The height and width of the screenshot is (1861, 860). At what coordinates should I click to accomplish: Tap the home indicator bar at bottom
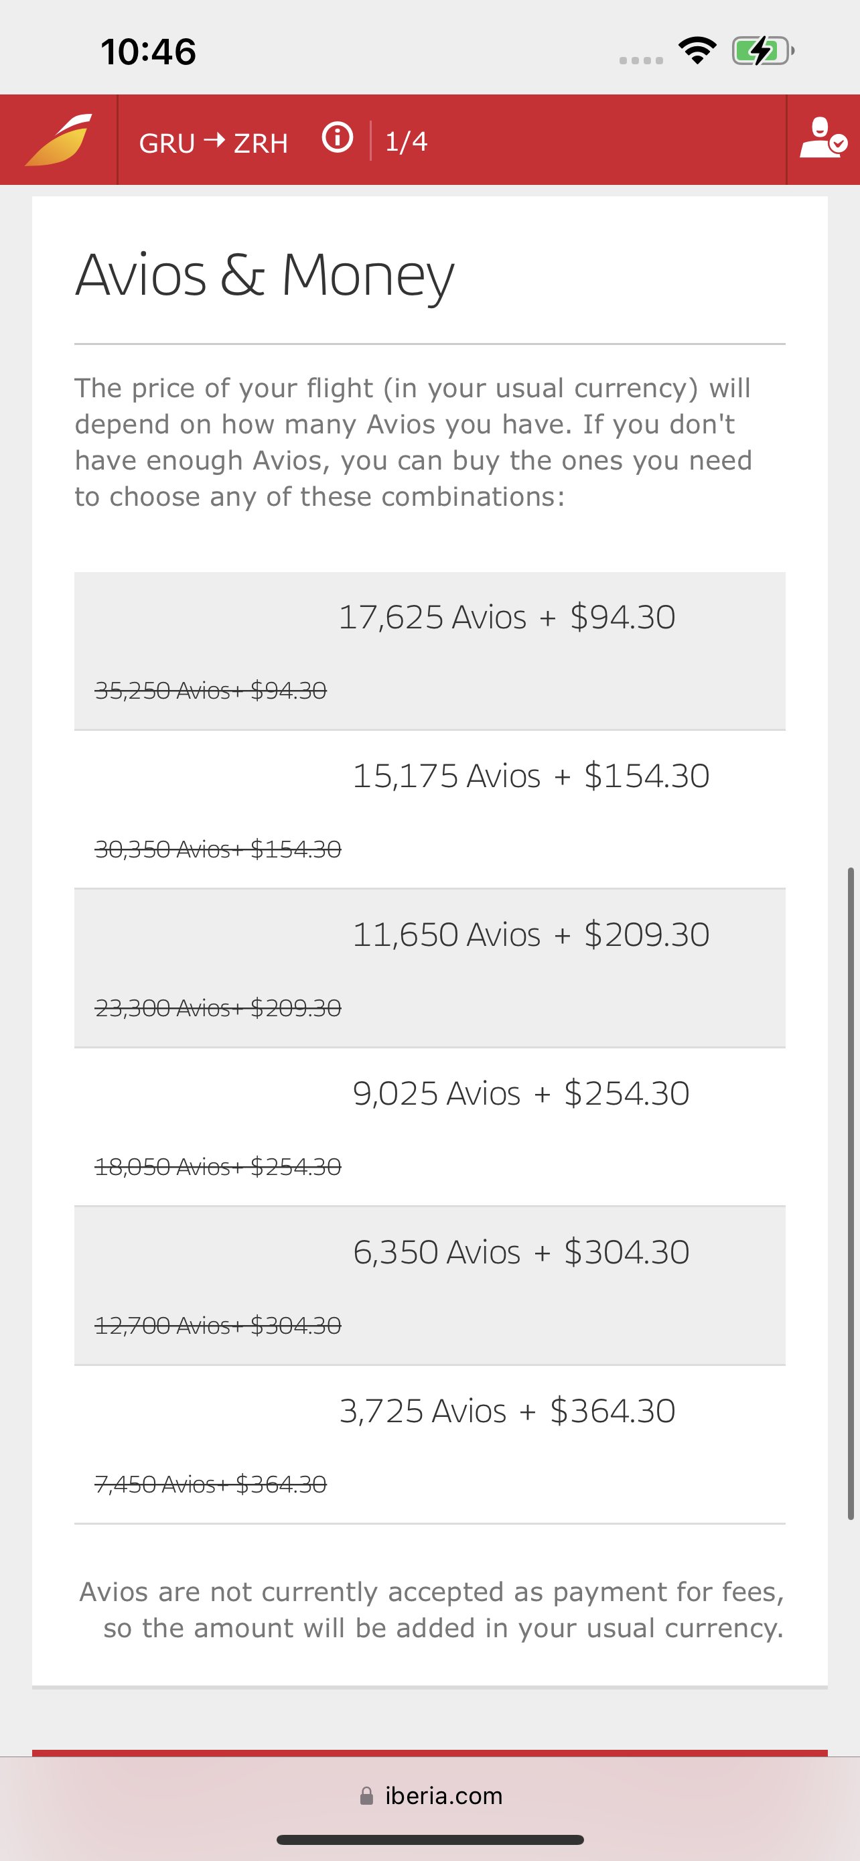(x=431, y=1840)
